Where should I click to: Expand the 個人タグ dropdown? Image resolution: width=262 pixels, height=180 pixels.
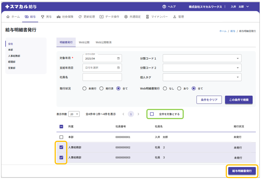(x=237, y=77)
